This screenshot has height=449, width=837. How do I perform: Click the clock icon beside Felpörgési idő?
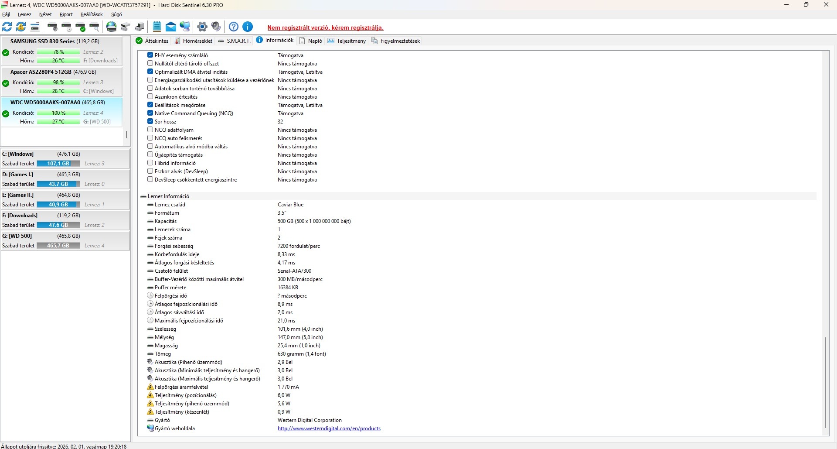click(x=150, y=296)
